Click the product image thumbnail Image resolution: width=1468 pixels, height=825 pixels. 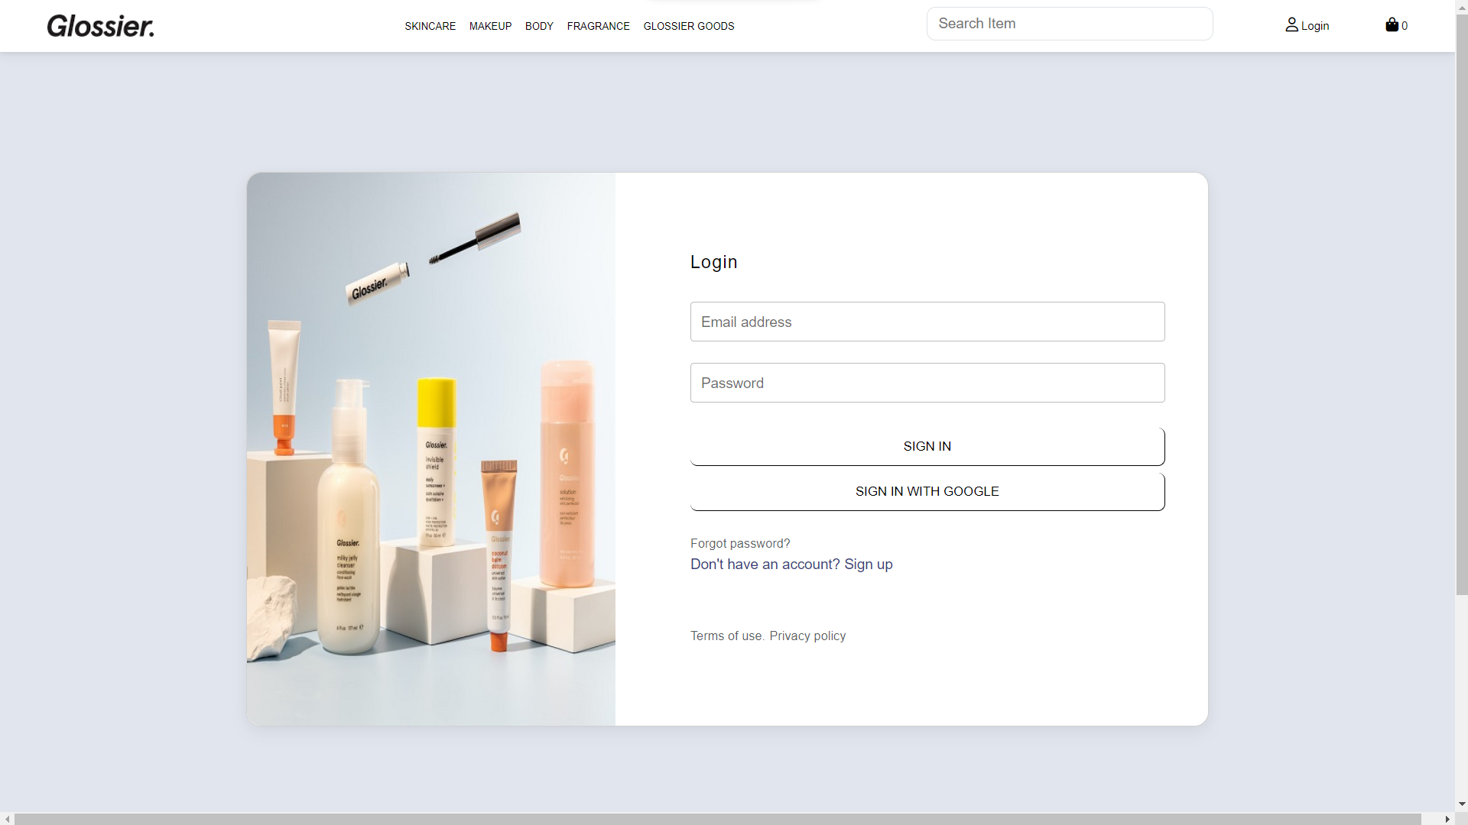coord(430,449)
